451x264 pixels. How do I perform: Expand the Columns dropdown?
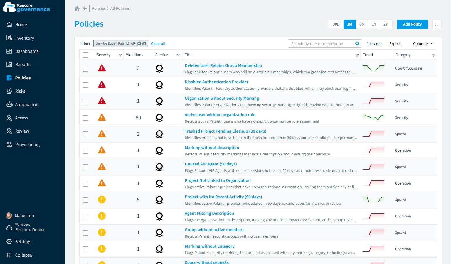click(423, 44)
